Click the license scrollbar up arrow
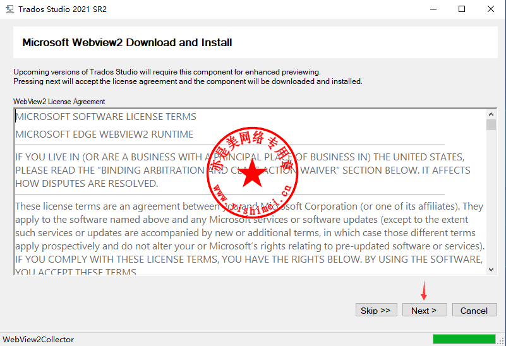 491,114
